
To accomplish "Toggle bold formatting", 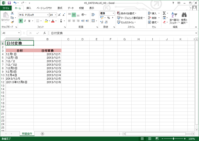I will (21, 21).
